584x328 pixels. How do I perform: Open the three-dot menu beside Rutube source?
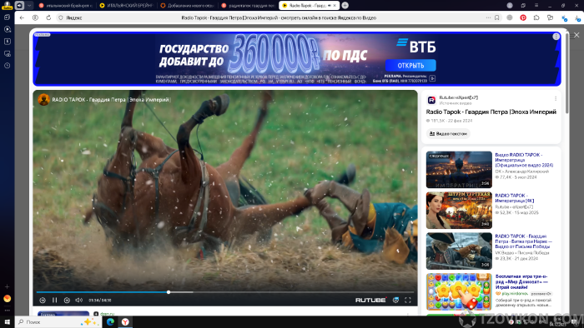[x=556, y=98]
